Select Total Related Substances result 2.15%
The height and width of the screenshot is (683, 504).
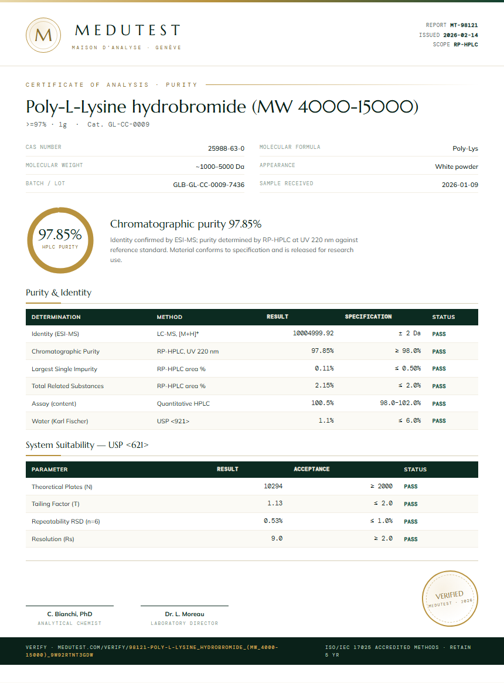coord(324,386)
